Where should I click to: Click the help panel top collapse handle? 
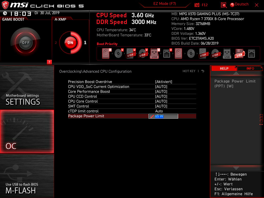click(236, 73)
